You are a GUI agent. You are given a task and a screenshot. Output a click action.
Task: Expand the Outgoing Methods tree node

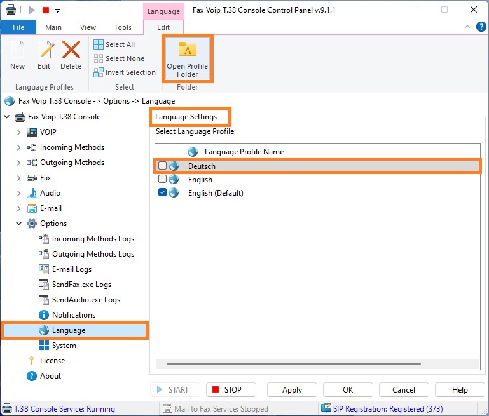18,163
